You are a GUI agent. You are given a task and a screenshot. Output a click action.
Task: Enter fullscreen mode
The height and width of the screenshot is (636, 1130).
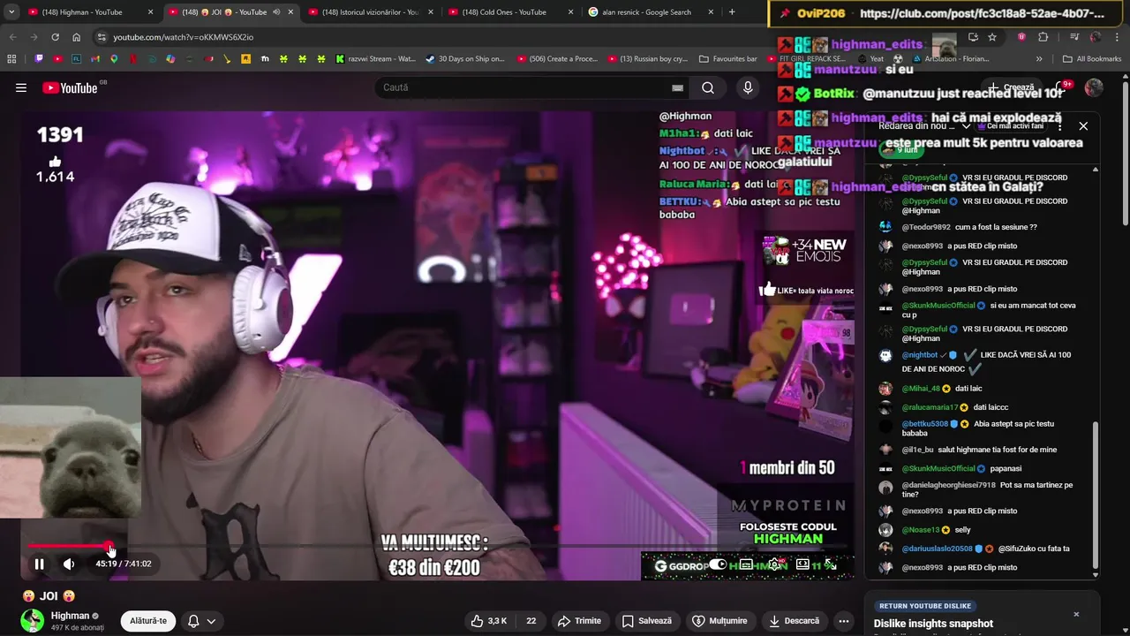click(x=831, y=564)
